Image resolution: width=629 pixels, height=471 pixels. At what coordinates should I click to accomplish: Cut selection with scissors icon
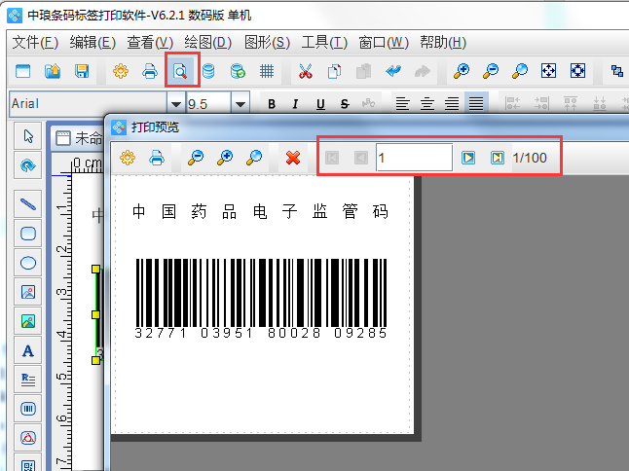click(306, 71)
